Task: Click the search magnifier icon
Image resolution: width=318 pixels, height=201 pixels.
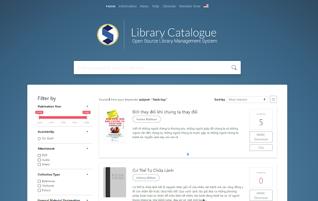Action: [234, 67]
